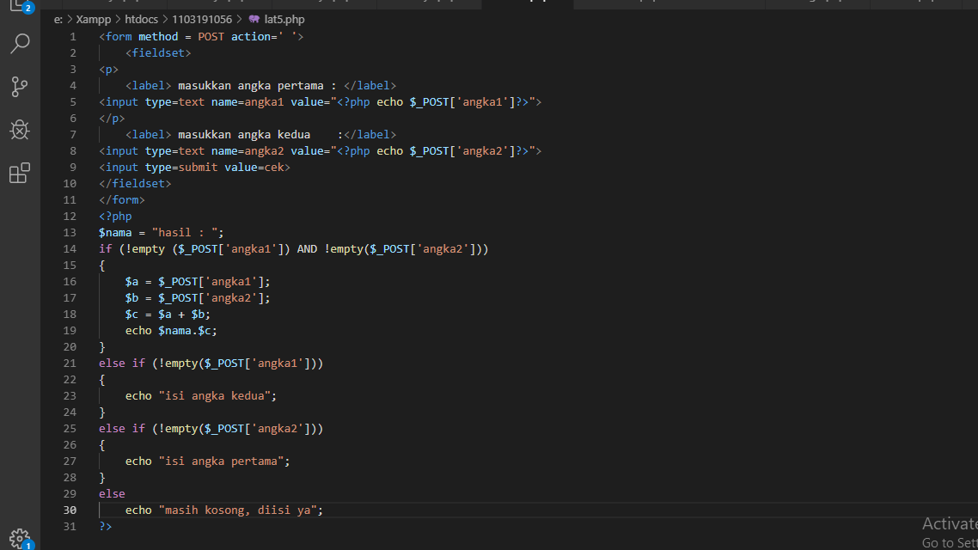Viewport: 978px width, 550px height.
Task: Click the opening fieldset tag on line 2
Action: [x=158, y=53]
